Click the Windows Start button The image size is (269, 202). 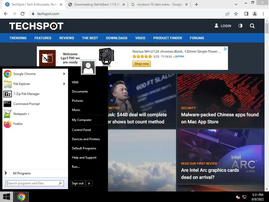pyautogui.click(x=7, y=197)
